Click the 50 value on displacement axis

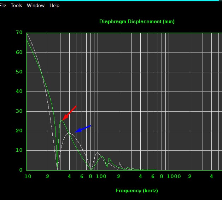click(19, 72)
